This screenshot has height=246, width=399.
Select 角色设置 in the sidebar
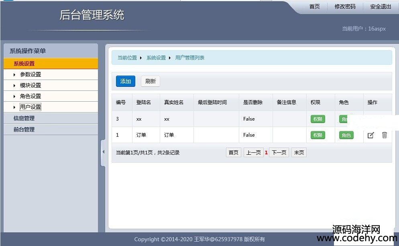(31, 96)
